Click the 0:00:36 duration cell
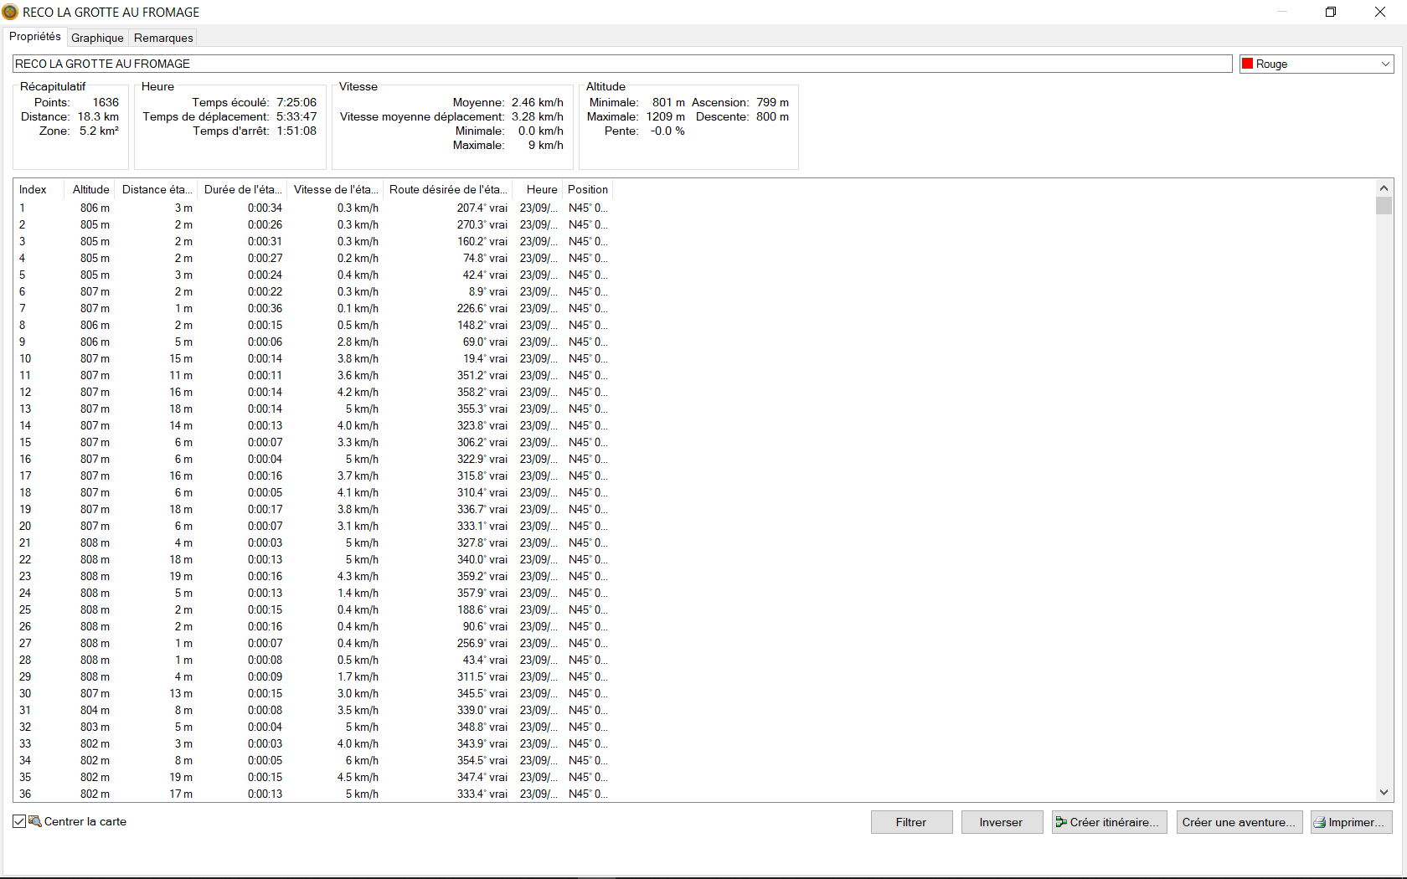This screenshot has width=1407, height=879. (x=265, y=308)
